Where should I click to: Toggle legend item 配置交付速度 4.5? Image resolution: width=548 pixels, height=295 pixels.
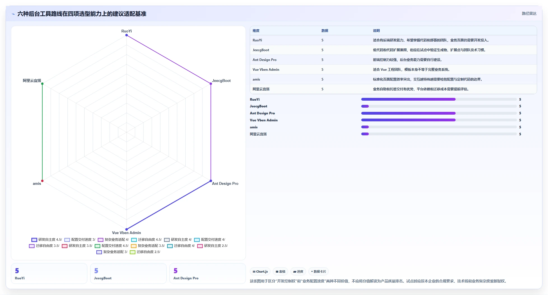(x=111, y=246)
